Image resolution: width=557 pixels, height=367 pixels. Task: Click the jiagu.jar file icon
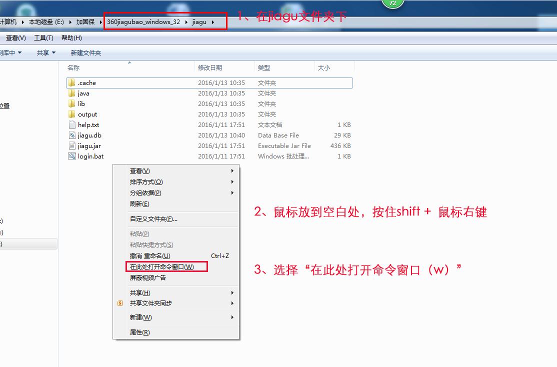[x=72, y=145]
